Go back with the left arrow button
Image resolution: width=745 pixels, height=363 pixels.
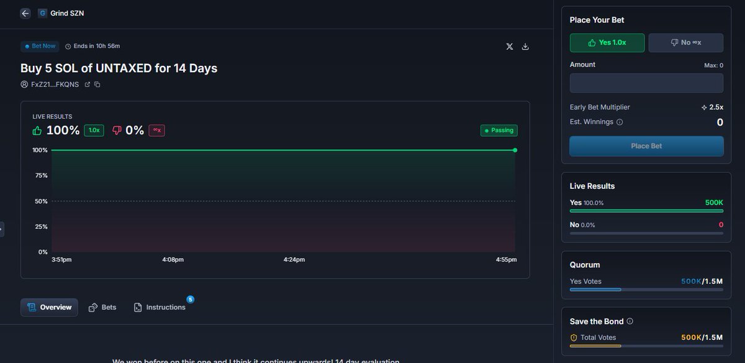[25, 13]
